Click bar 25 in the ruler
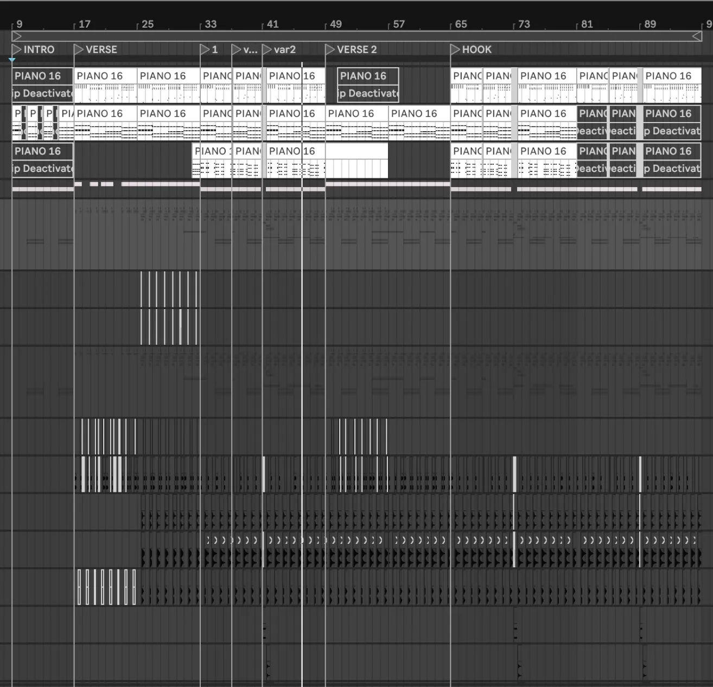713x687 pixels. coord(147,24)
